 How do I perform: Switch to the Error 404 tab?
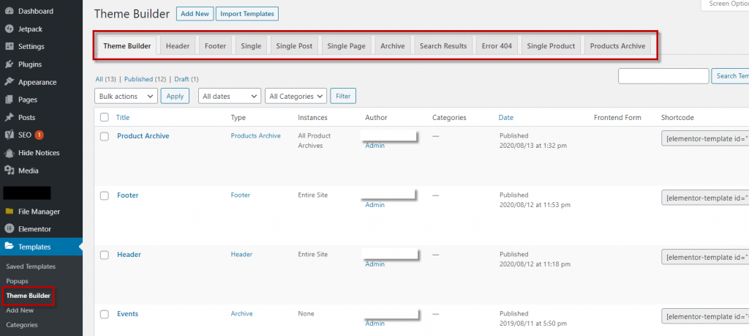pyautogui.click(x=497, y=46)
